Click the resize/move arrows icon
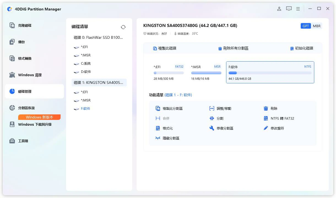The image size is (336, 198). point(212,109)
